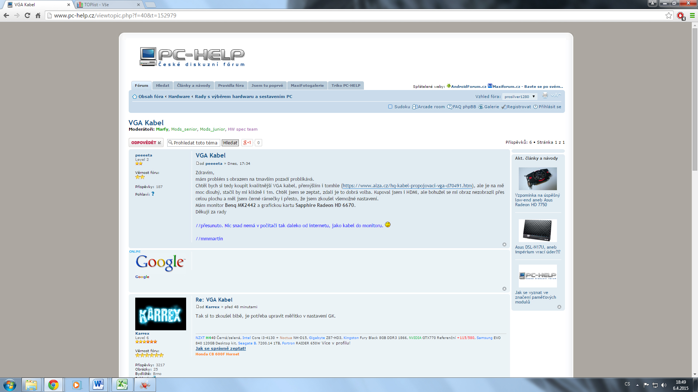Image resolution: width=698 pixels, height=392 pixels.
Task: Open browser home page via home icon
Action: point(38,15)
